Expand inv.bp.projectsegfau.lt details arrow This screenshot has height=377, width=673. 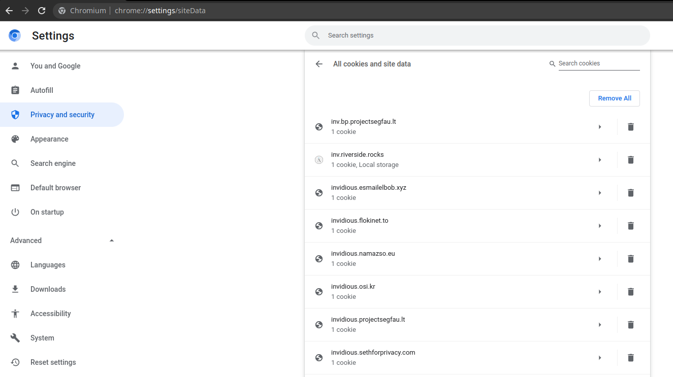click(600, 127)
